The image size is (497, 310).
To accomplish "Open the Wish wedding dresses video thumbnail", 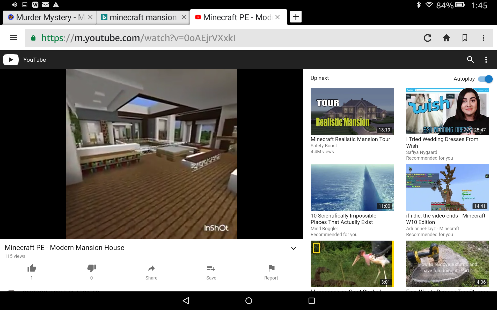I will pyautogui.click(x=448, y=111).
